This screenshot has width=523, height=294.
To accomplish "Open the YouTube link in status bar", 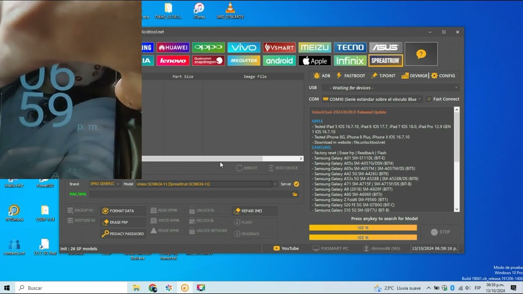I will tap(286, 248).
